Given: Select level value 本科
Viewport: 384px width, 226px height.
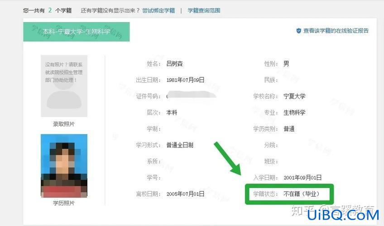Looking at the screenshot, I should [x=172, y=113].
